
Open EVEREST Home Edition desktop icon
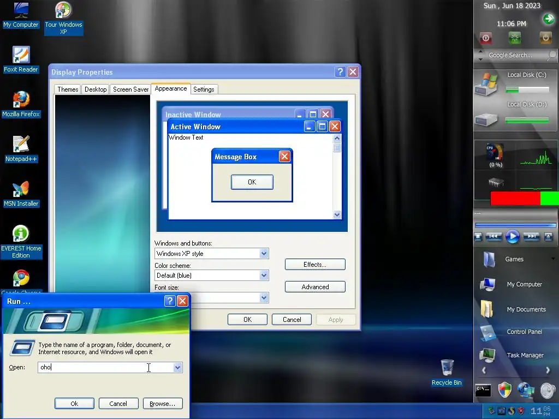pos(21,242)
